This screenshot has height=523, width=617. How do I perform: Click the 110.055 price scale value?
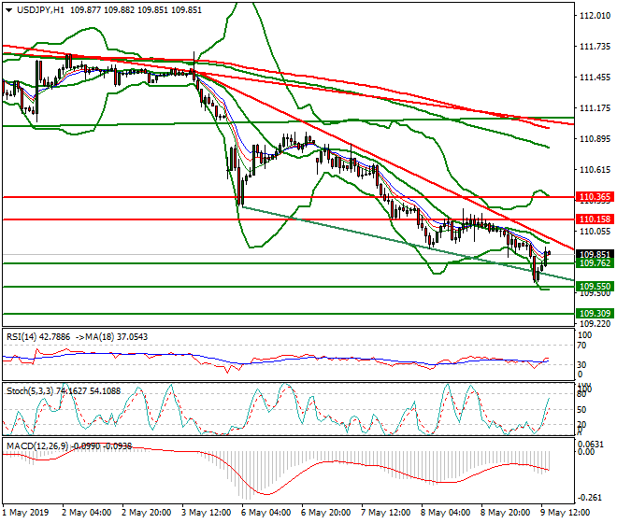595,232
